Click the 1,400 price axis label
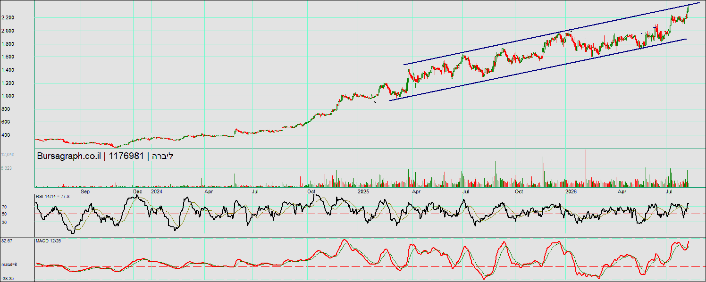Image resolution: width=706 pixels, height=282 pixels. [8, 70]
